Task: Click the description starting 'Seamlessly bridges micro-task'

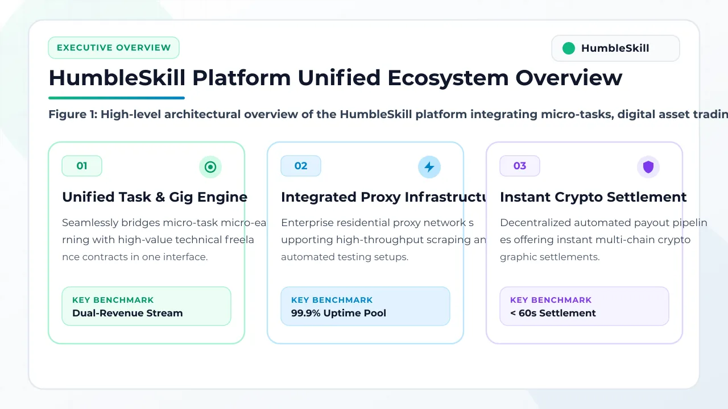Action: pyautogui.click(x=164, y=240)
